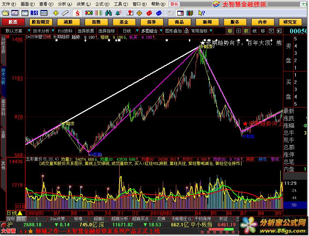Open the 文件(F) menu

click(9, 4)
